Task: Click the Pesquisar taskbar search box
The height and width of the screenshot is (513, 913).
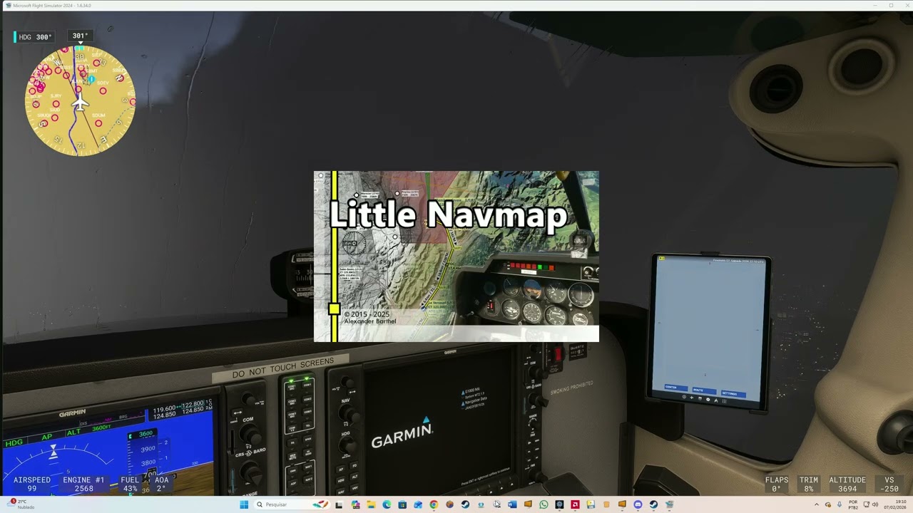Action: pos(292,504)
